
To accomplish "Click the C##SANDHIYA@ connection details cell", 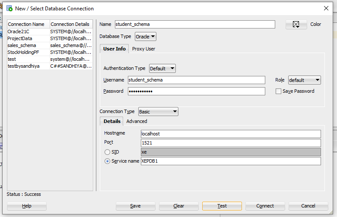I will tap(71, 66).
